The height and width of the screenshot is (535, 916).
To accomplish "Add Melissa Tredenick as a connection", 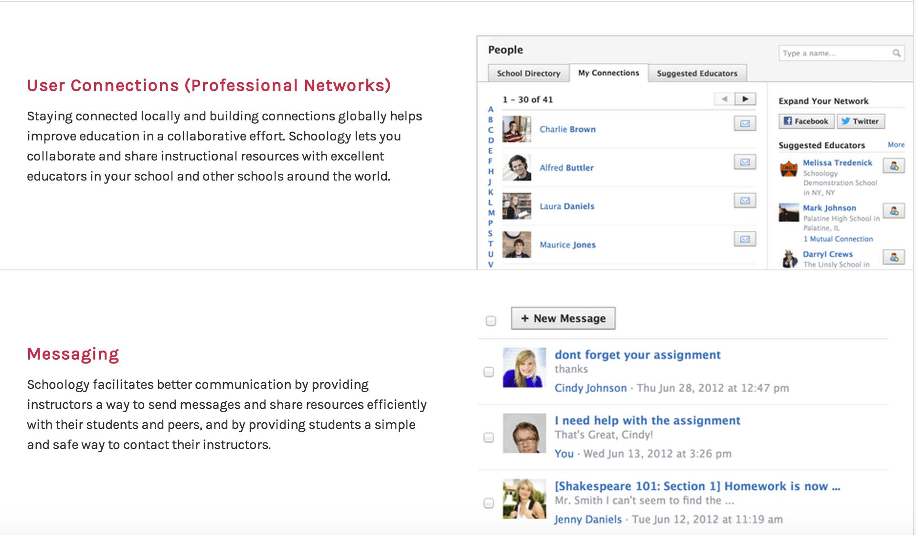I will [894, 166].
